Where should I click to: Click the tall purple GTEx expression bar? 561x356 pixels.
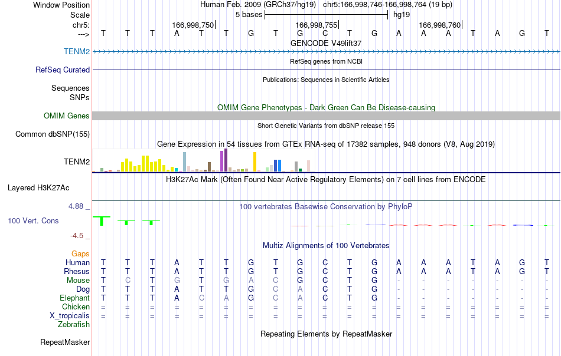click(226, 160)
